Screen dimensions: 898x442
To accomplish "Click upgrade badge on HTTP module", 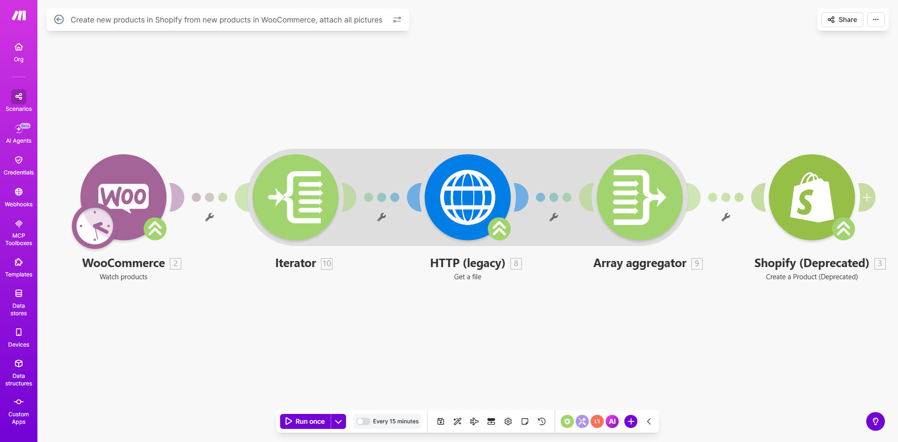I will (x=500, y=229).
